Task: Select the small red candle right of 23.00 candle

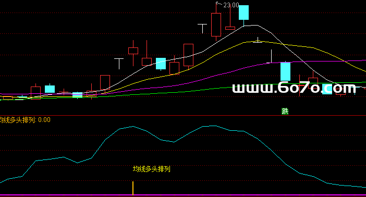Action: [230, 28]
